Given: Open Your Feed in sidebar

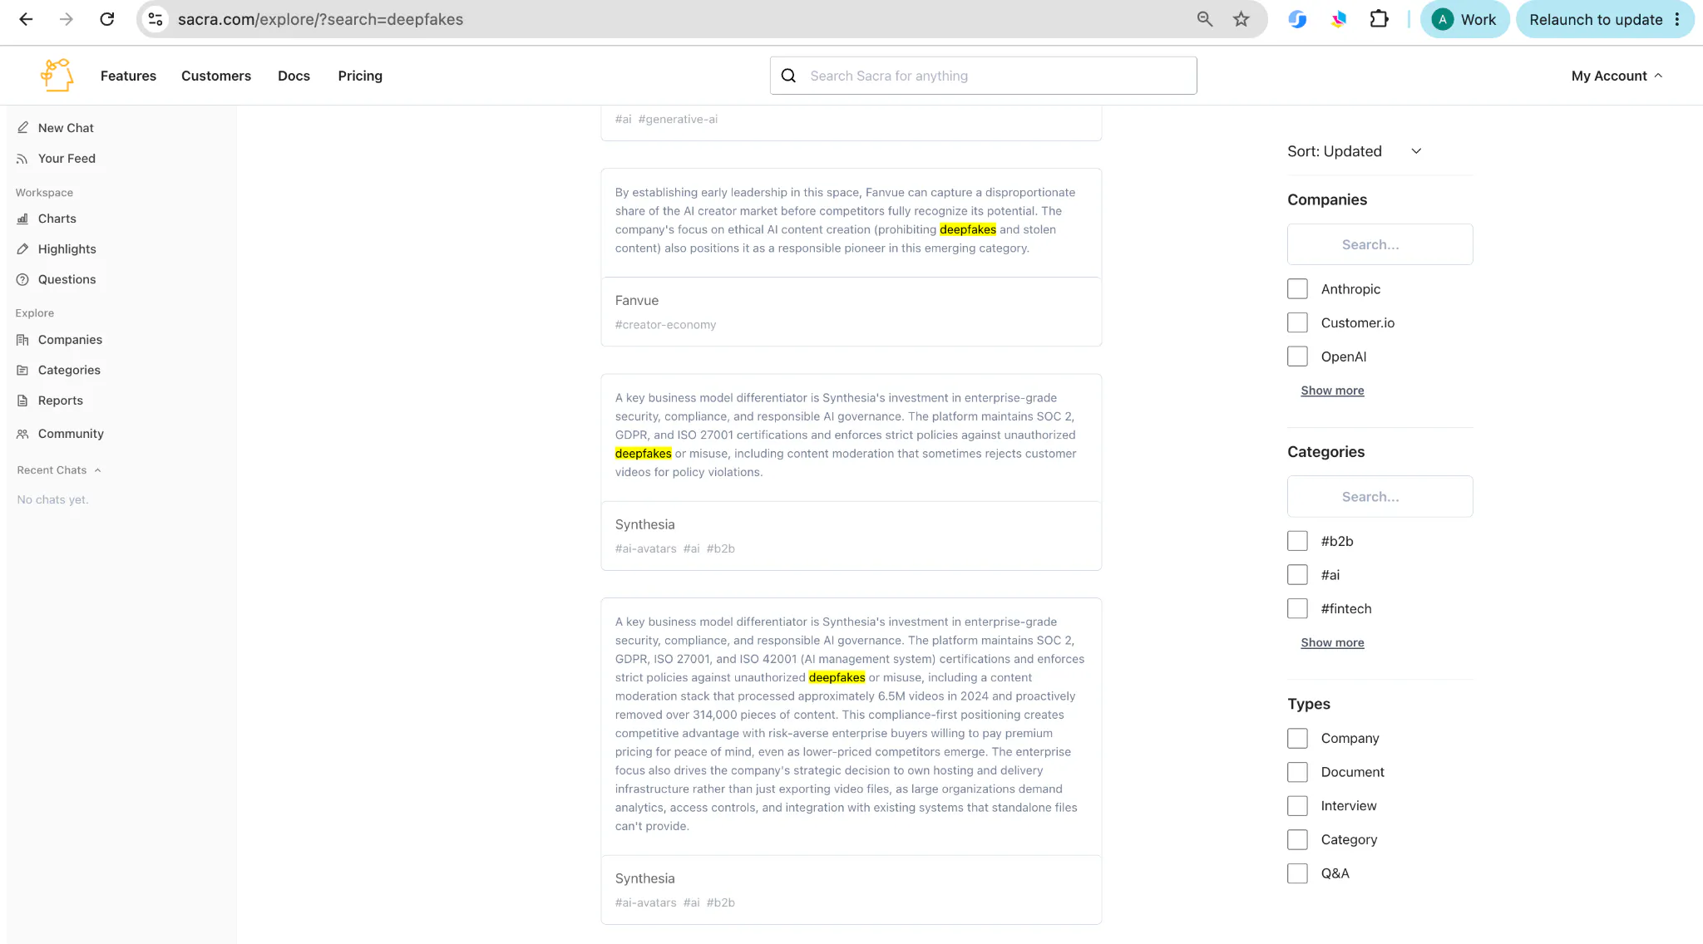Looking at the screenshot, I should click(x=67, y=159).
